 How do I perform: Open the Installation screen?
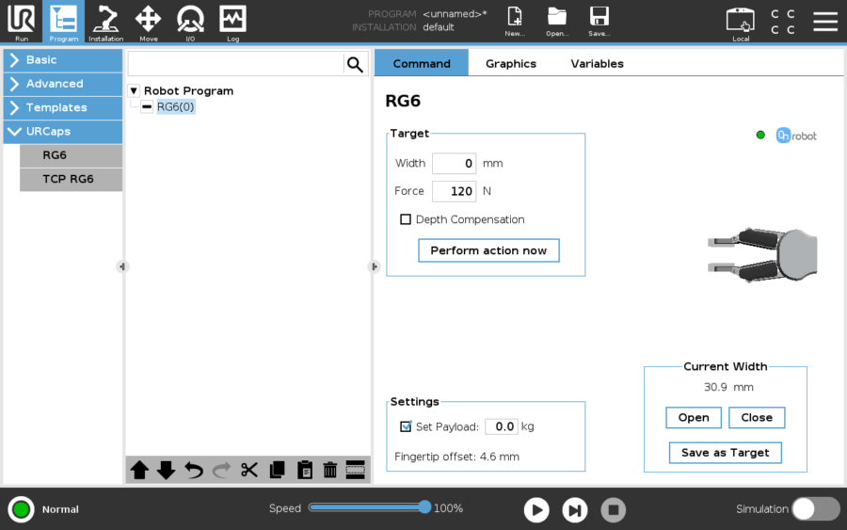pos(105,22)
